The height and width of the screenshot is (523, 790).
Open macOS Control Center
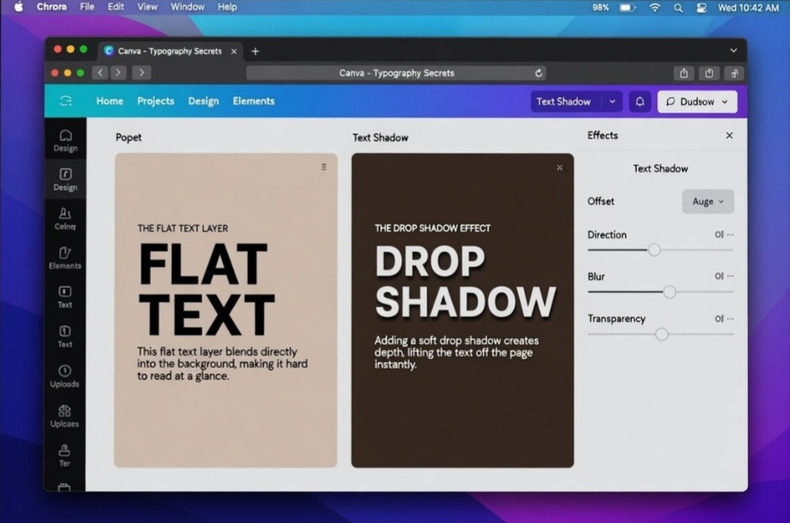pos(701,8)
